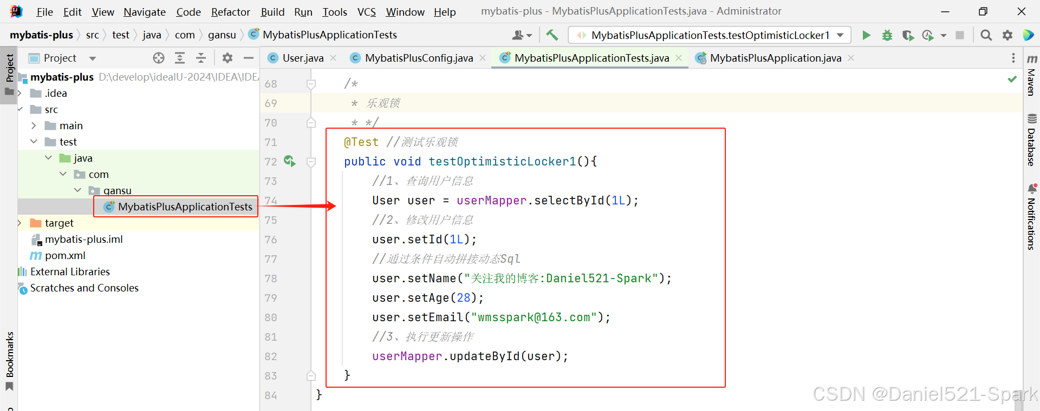Viewport: 1040px width, 411px height.
Task: Collapse all in the Project panel
Action: click(x=201, y=58)
